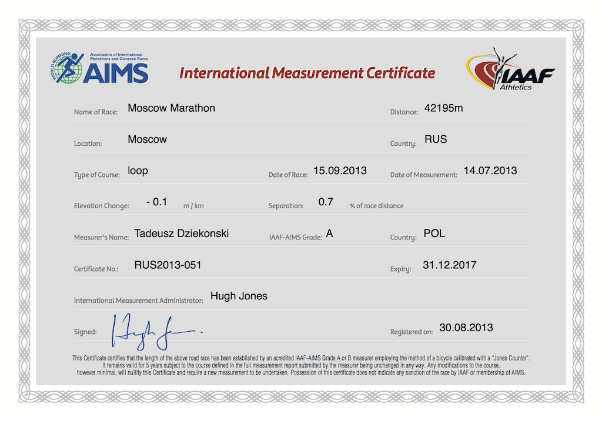Click the AIMS world running logo
This screenshot has width=602, height=427.
pos(99,68)
